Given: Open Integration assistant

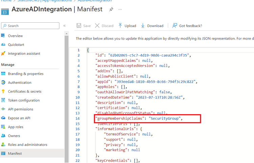Looking at the screenshot, I should point(24,54).
